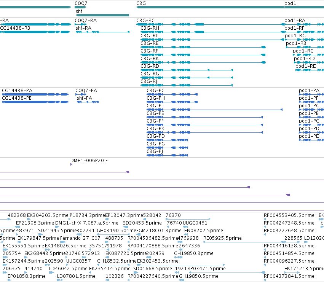This screenshot has height=282, width=324.
Task: Select EST EN08202.5prime
Action: (204, 231)
